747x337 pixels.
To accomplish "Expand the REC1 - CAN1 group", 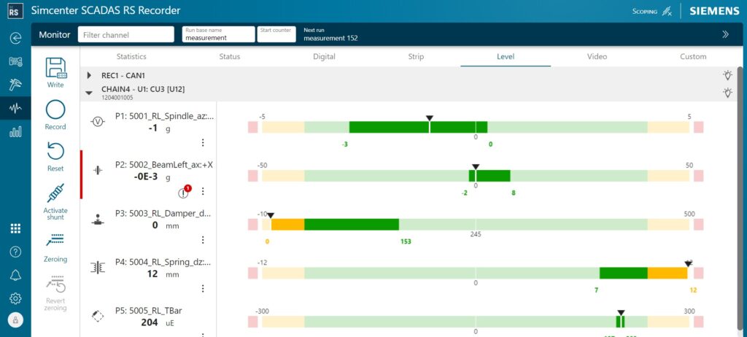I will pos(89,75).
